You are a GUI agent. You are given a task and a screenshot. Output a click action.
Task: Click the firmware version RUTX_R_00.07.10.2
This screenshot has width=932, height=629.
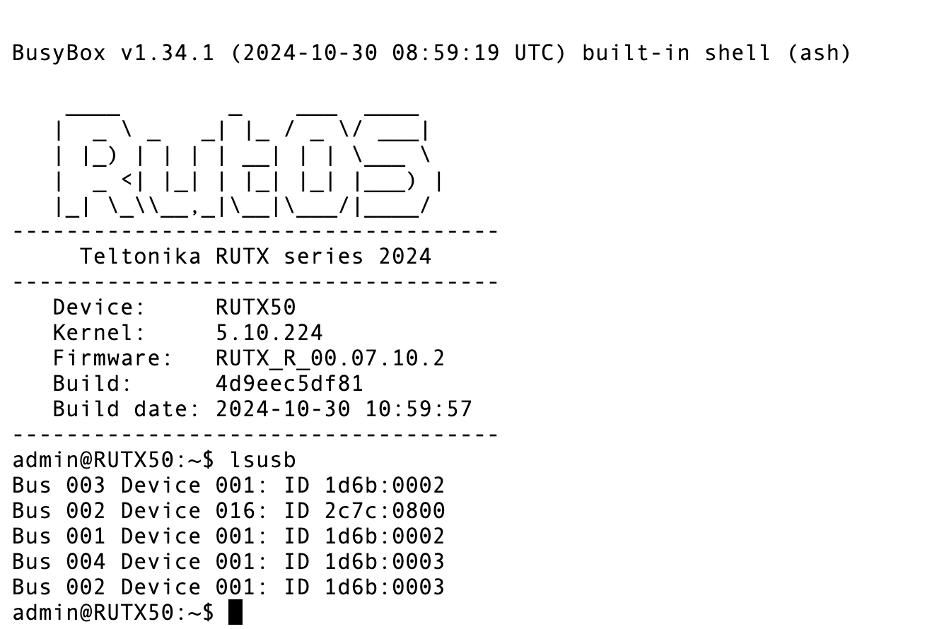330,358
